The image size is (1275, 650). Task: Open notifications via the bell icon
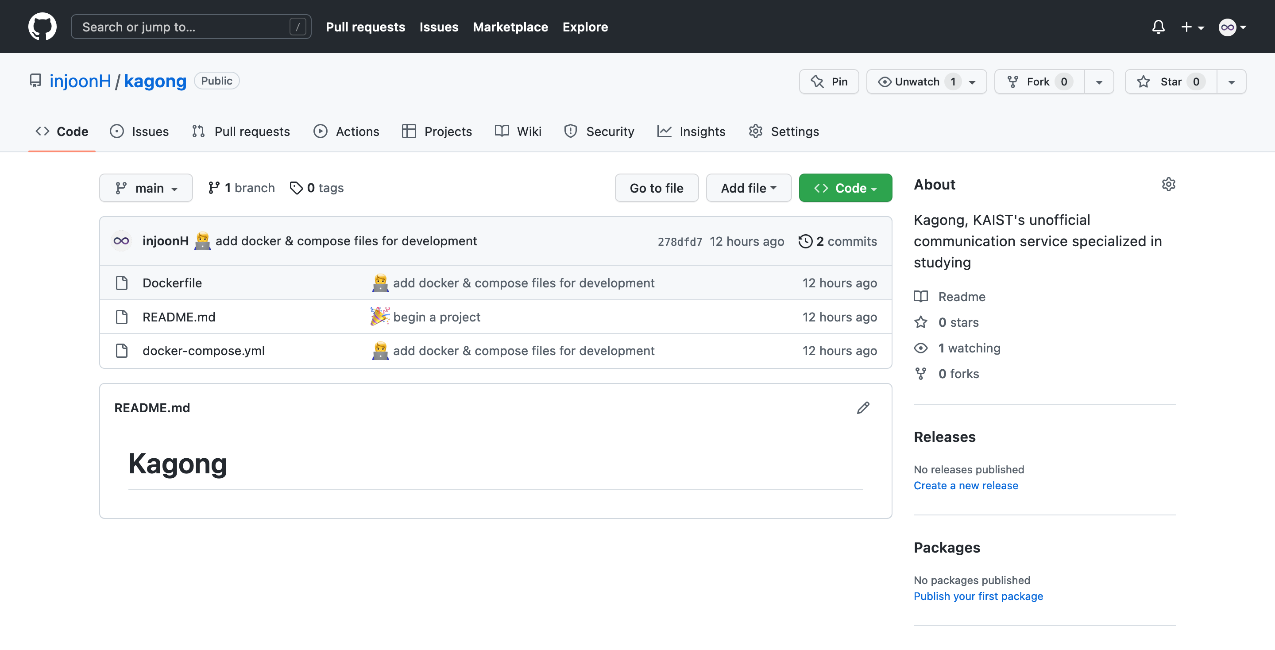pyautogui.click(x=1158, y=27)
